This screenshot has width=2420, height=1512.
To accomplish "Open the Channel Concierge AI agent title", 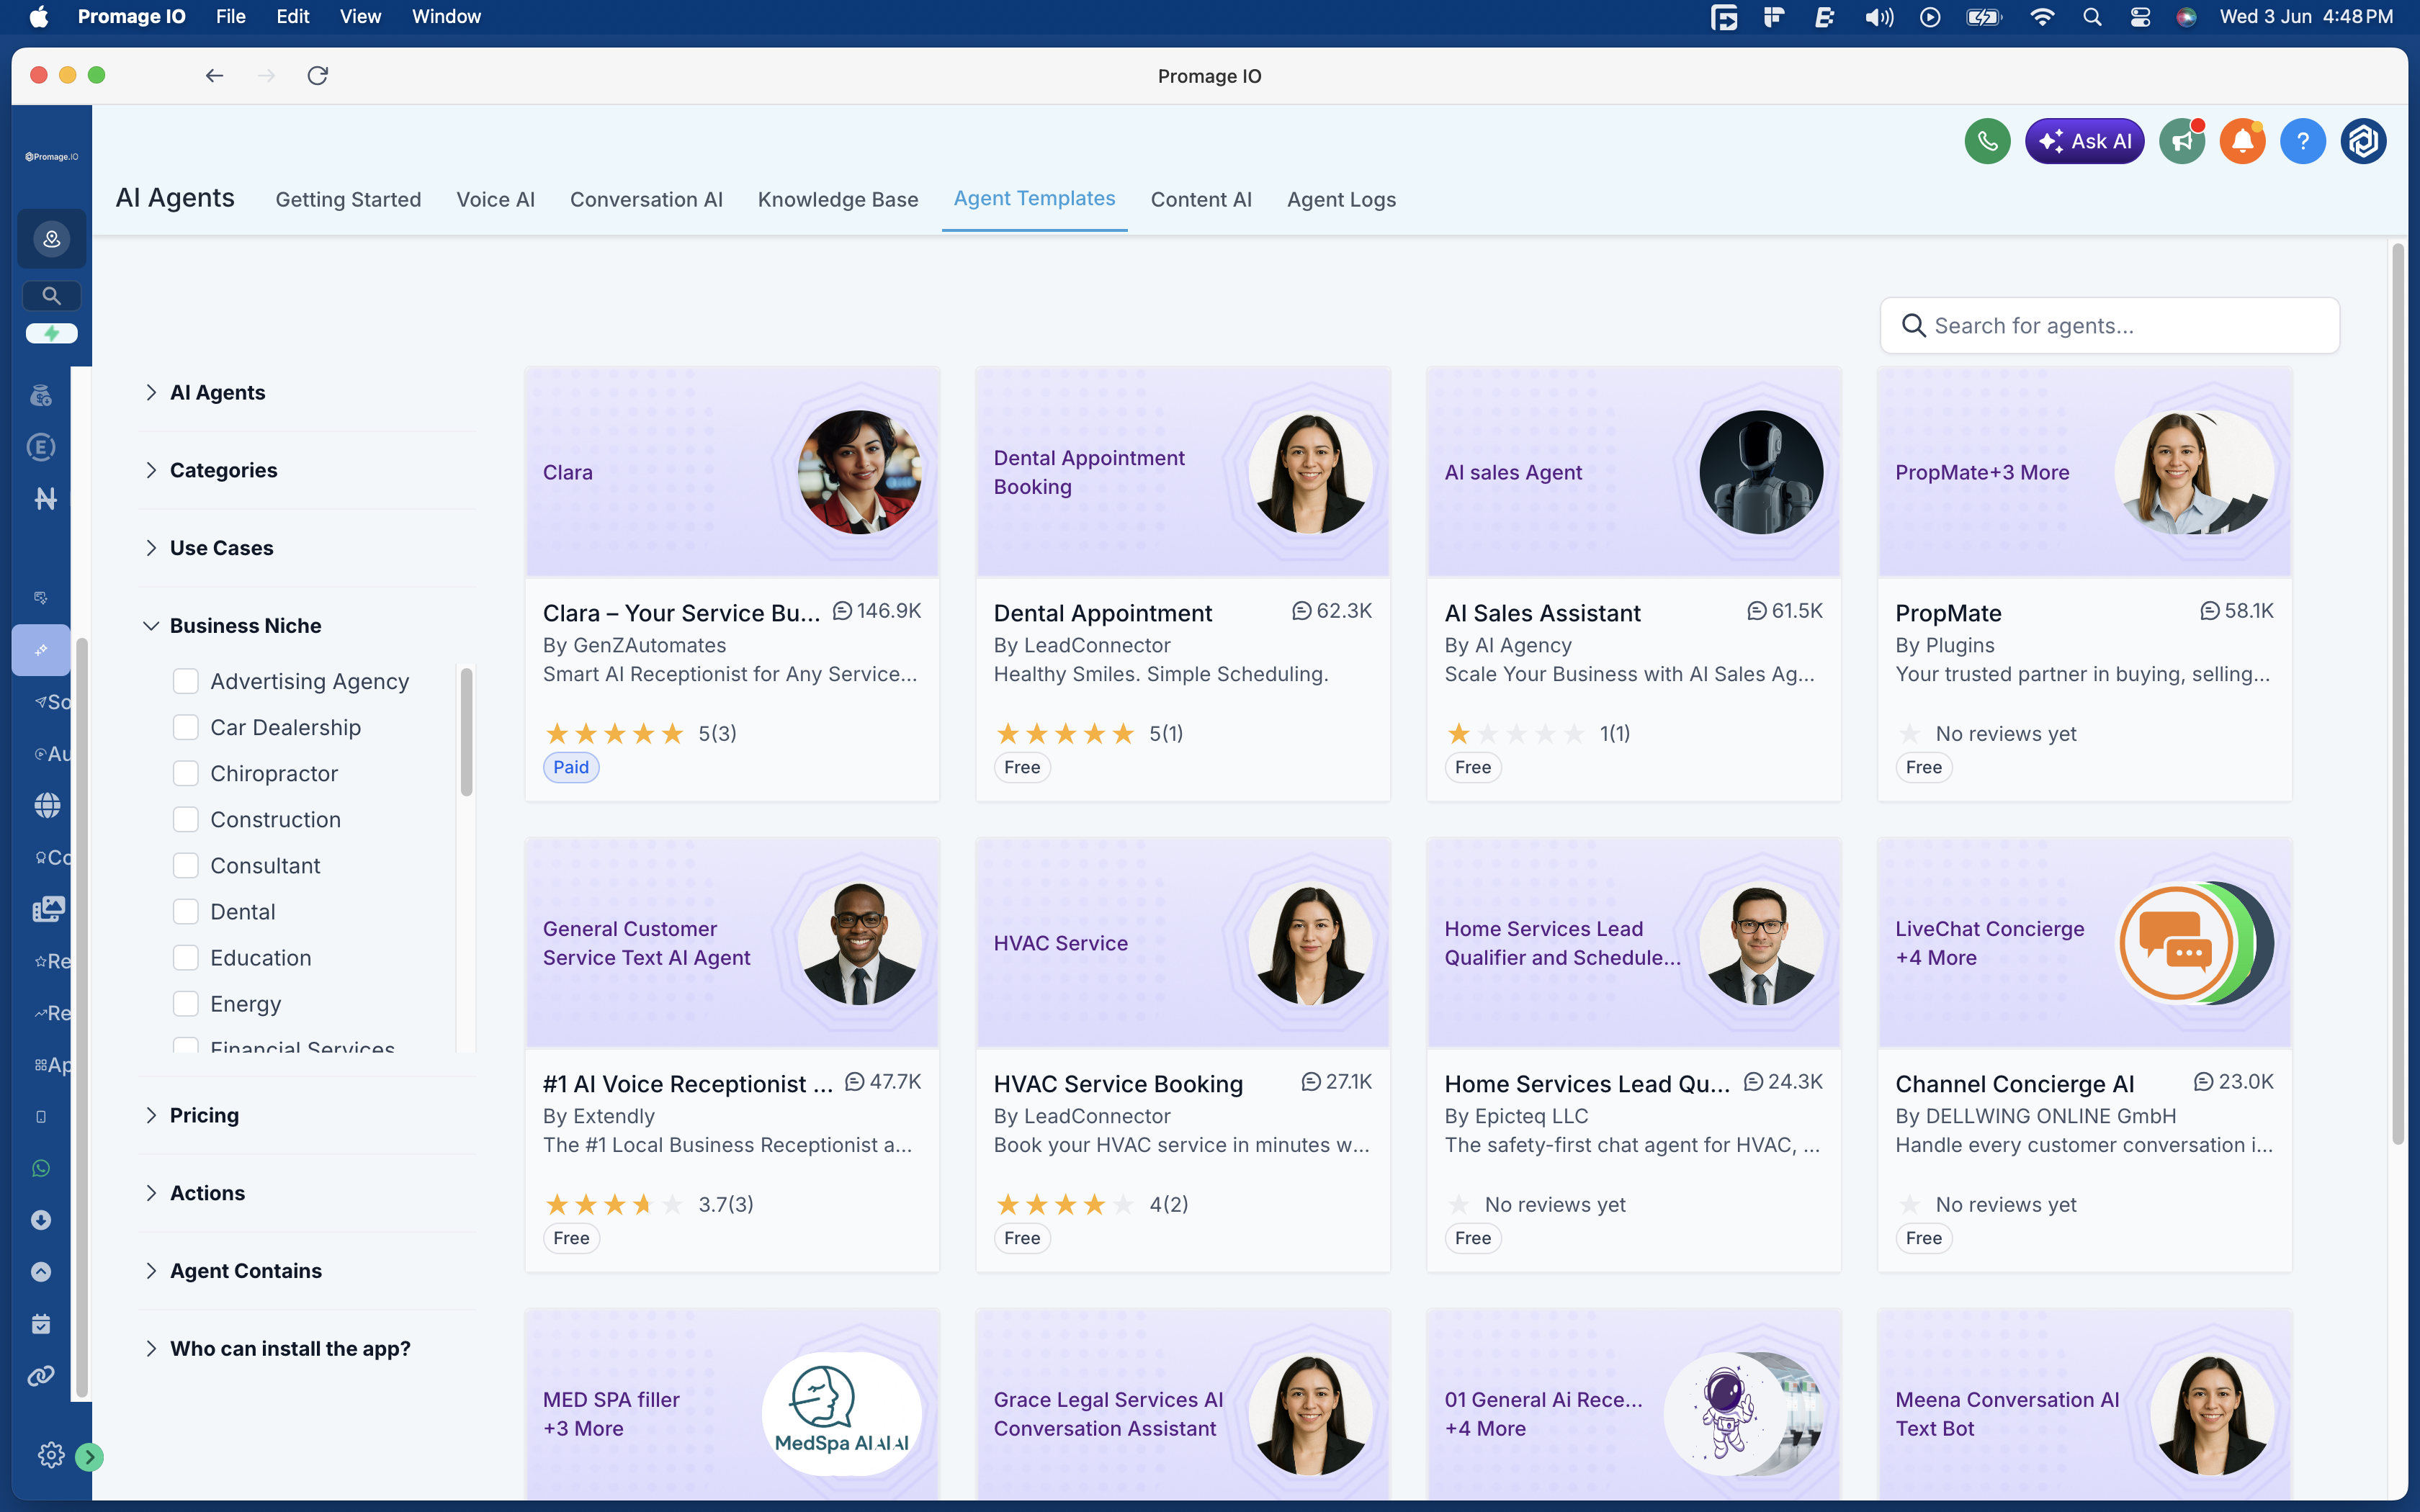I will tap(2014, 1084).
